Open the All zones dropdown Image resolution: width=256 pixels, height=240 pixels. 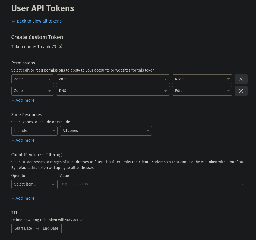pos(106,131)
